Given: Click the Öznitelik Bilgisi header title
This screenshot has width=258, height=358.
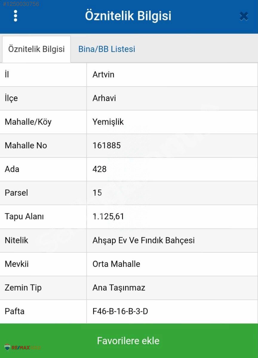Looking at the screenshot, I should (x=128, y=16).
